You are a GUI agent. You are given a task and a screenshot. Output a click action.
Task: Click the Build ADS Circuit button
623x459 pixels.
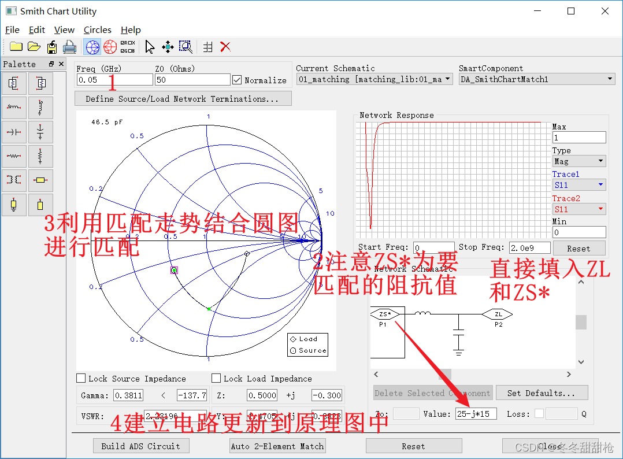[140, 446]
